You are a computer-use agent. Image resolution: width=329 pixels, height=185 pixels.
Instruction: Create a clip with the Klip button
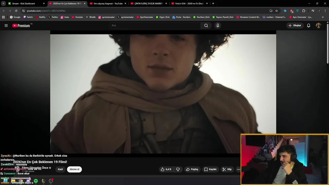227,169
